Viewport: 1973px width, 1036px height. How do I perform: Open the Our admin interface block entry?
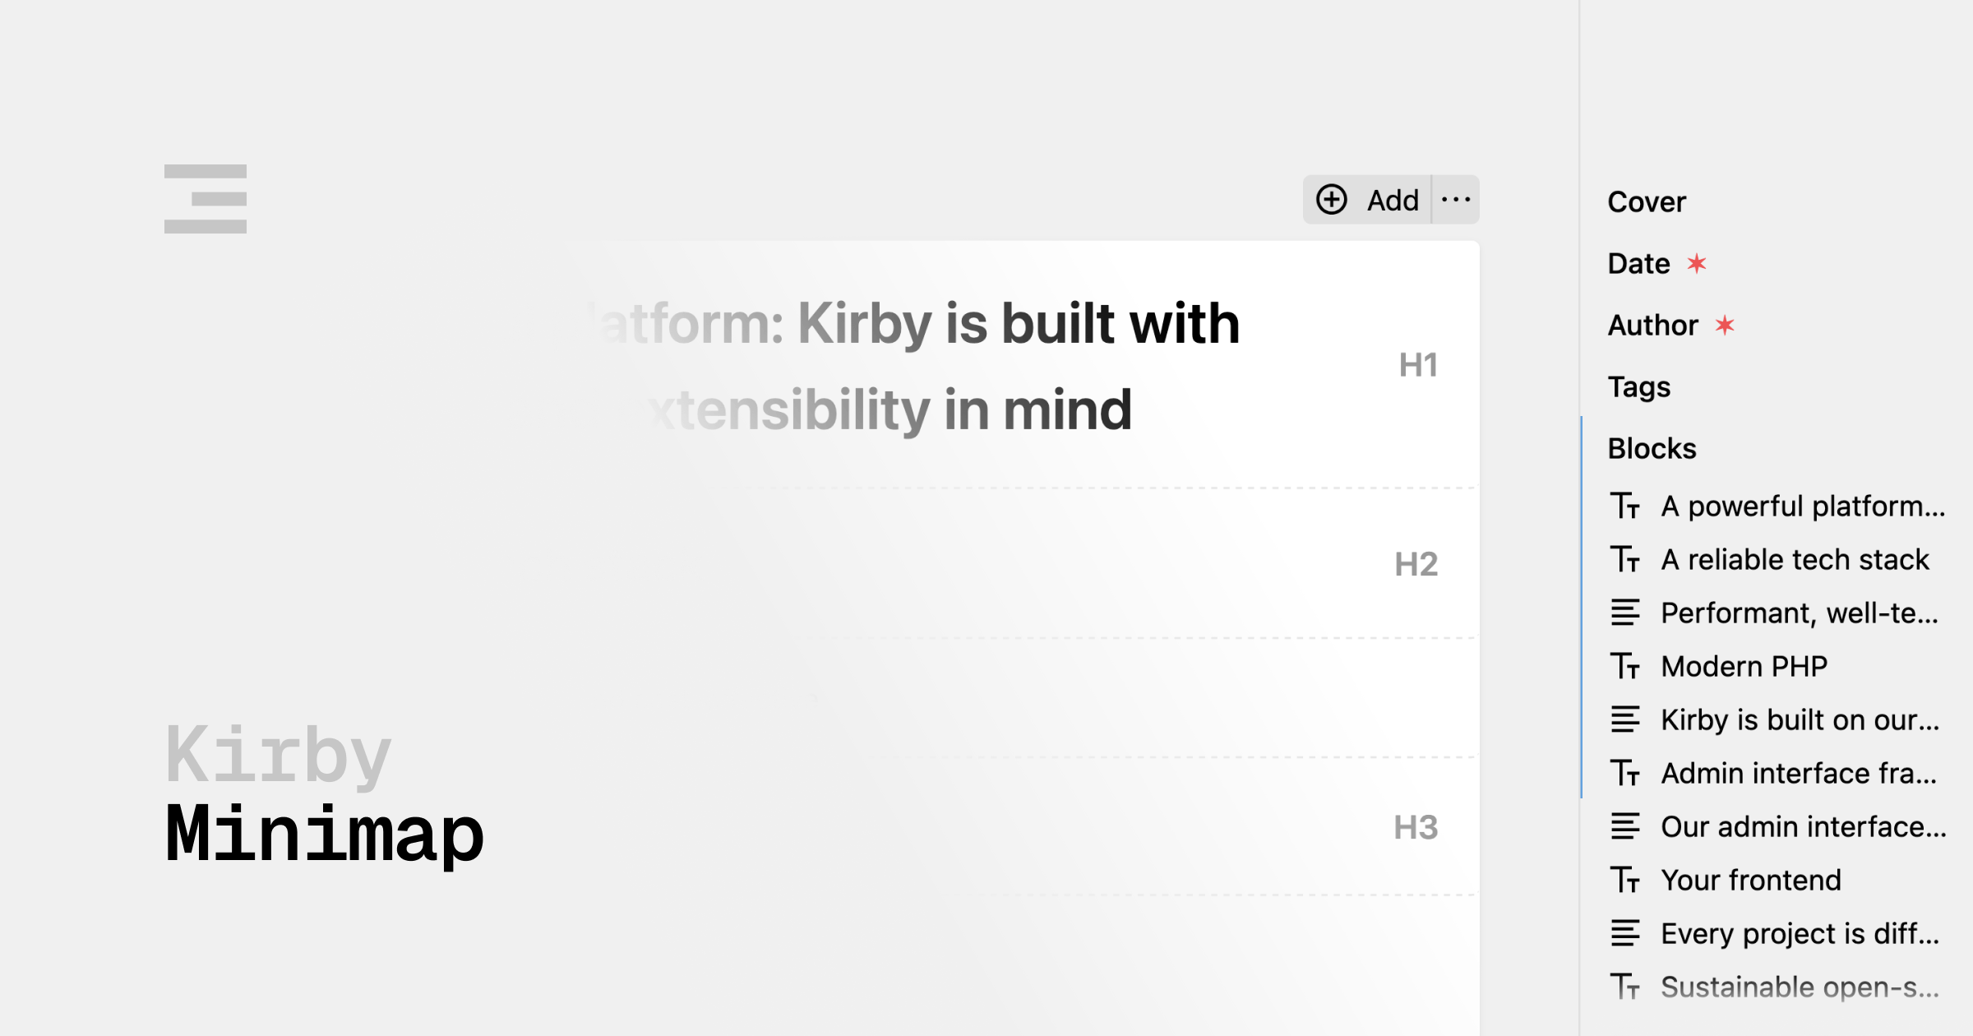pos(1804,826)
